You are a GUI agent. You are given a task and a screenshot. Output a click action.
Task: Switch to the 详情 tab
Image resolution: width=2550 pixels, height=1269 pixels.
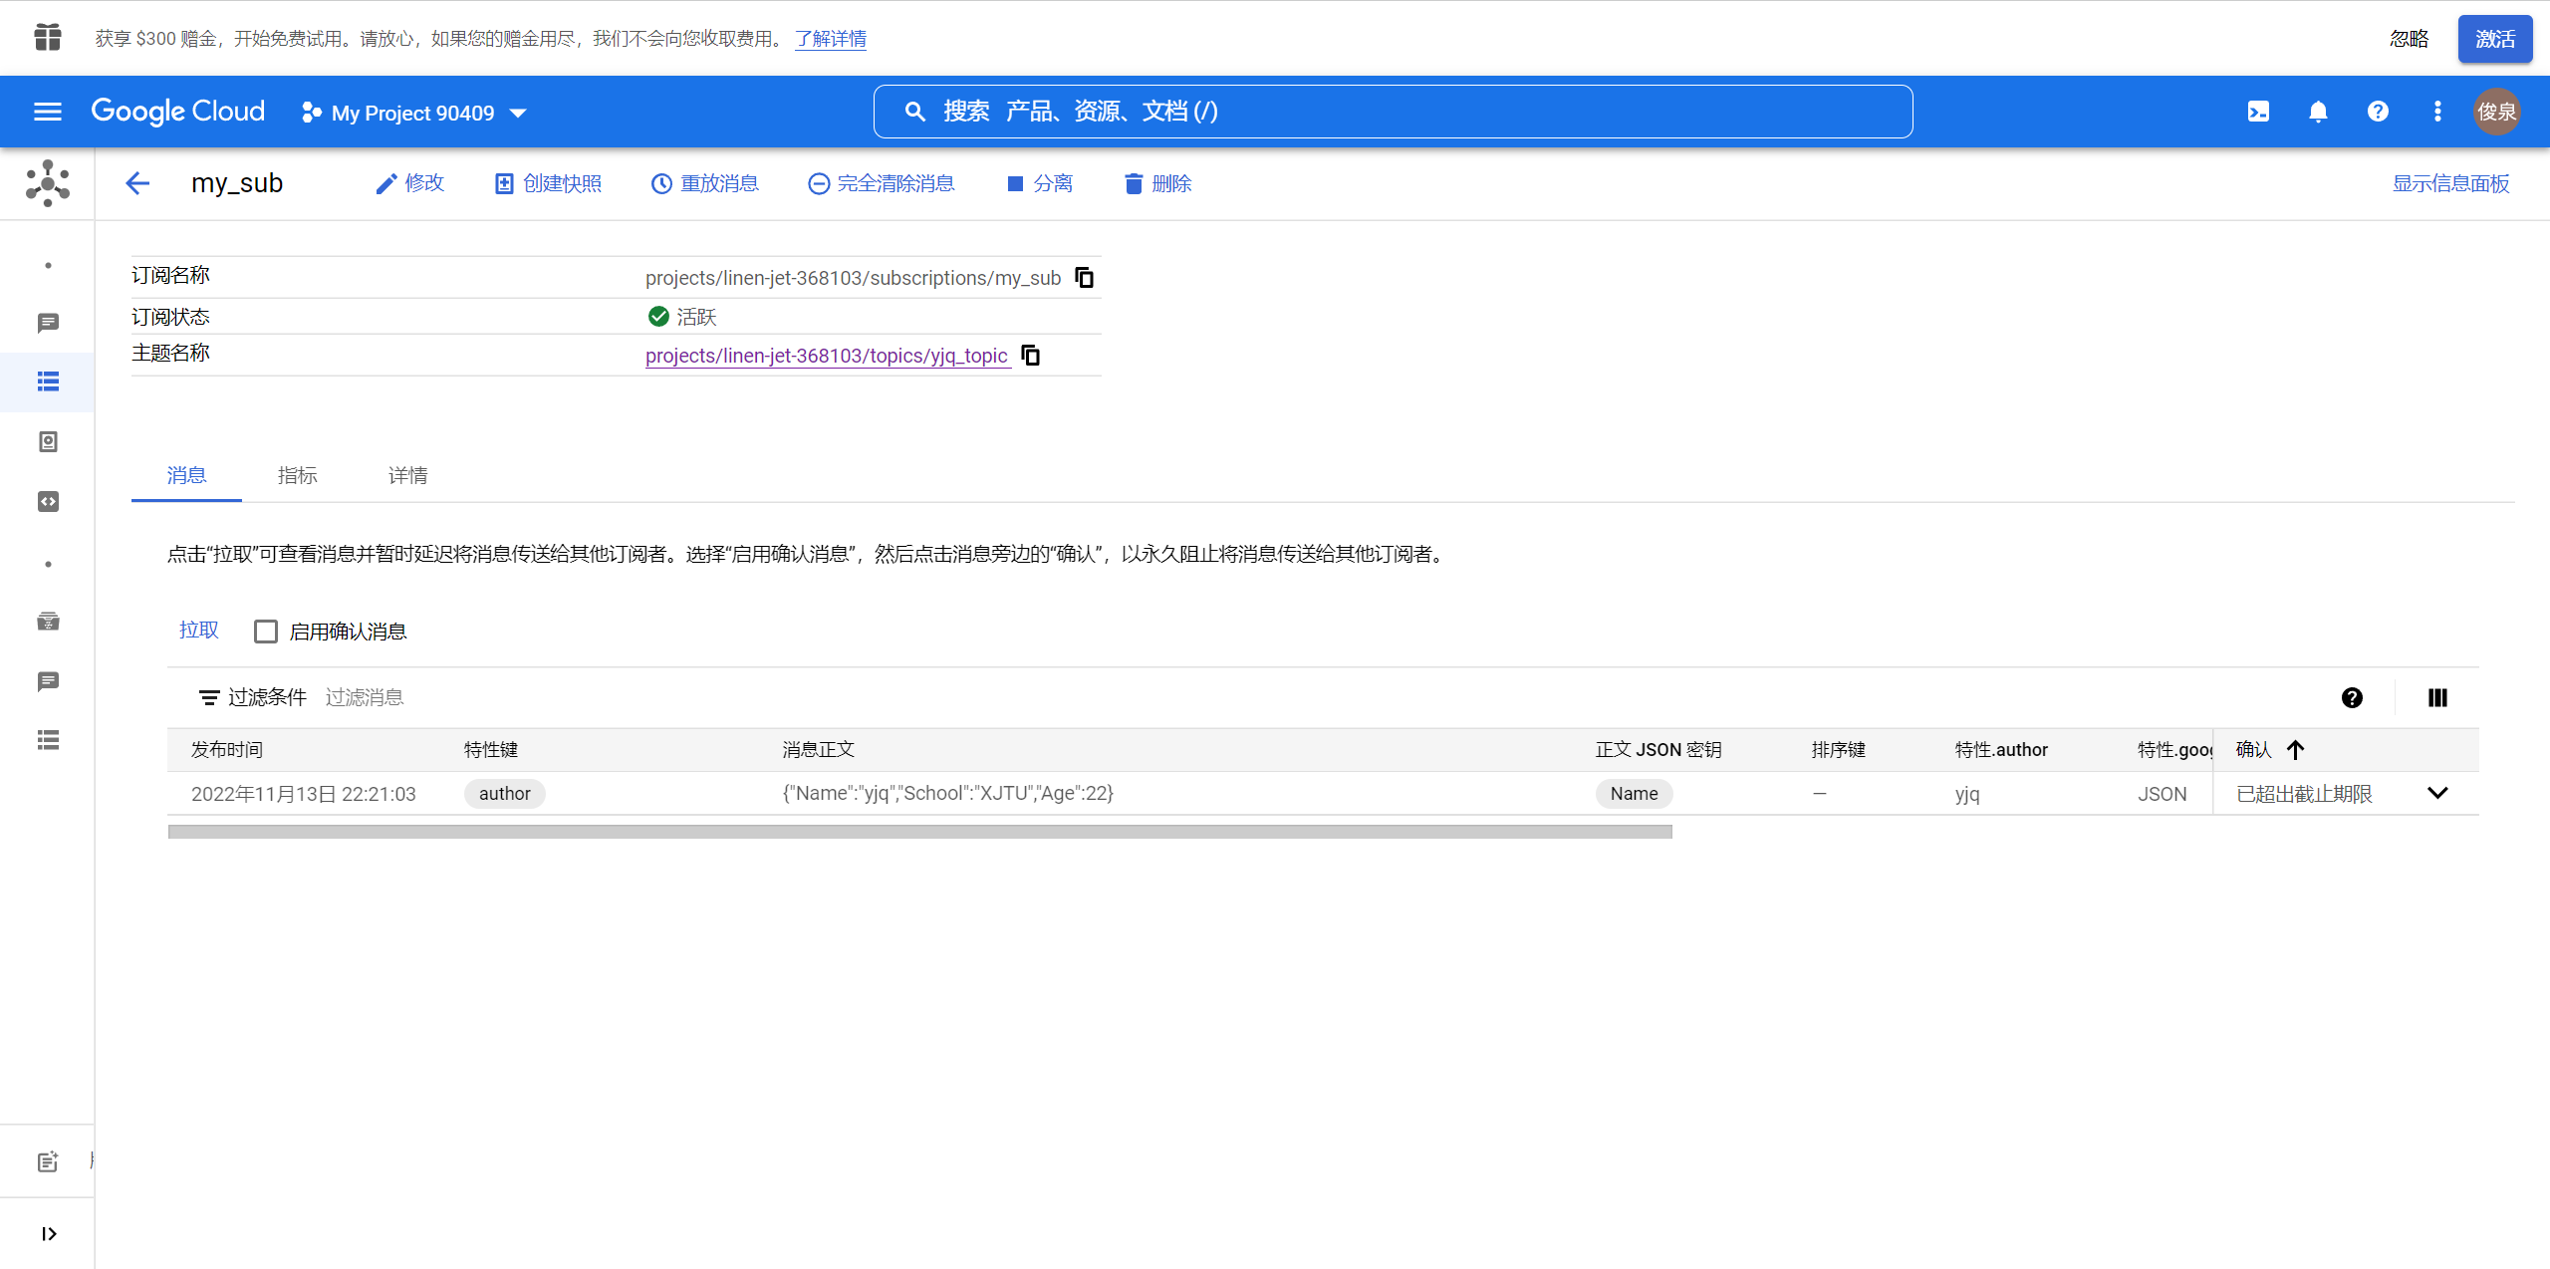[x=407, y=475]
